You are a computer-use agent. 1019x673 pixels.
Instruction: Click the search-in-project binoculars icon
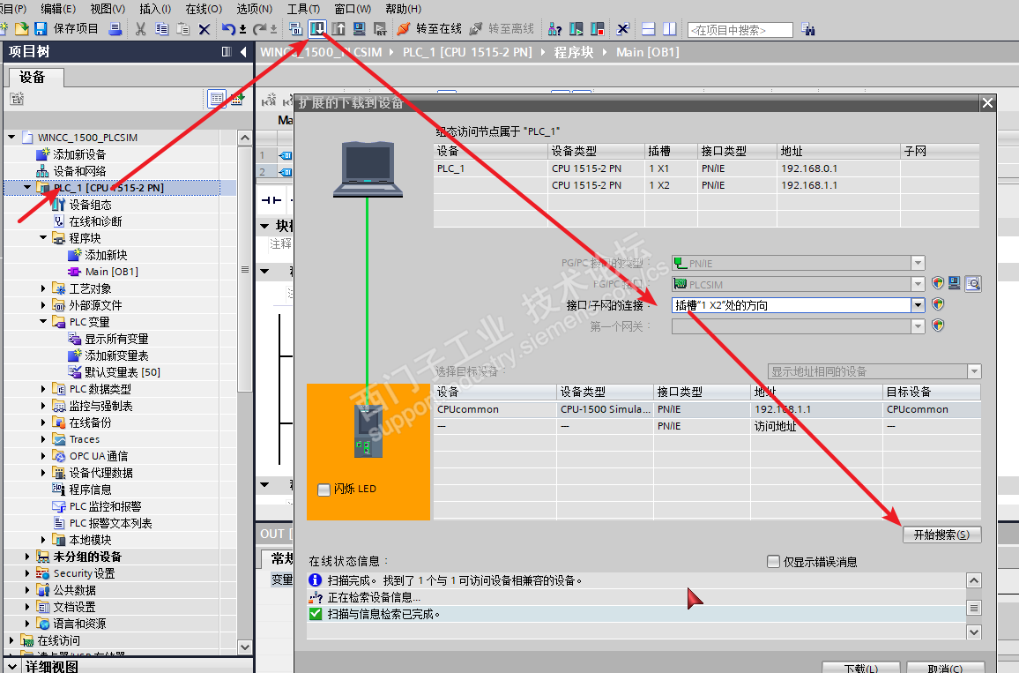(807, 28)
